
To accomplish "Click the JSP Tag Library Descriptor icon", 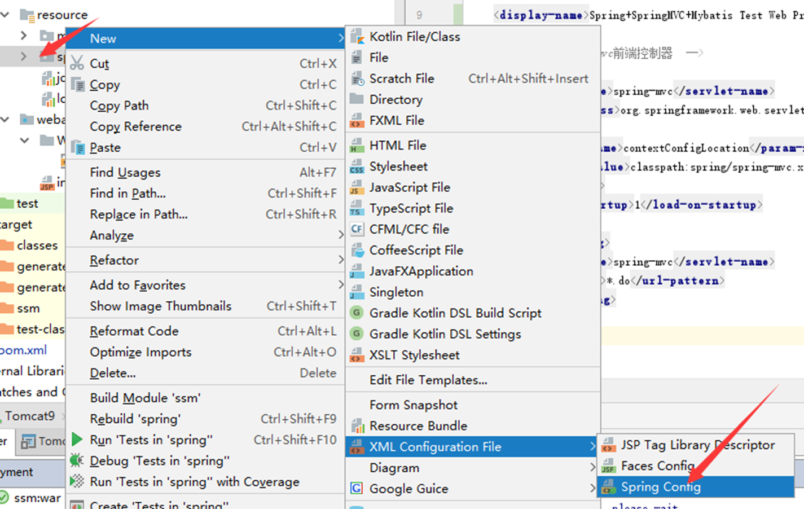I will (608, 445).
